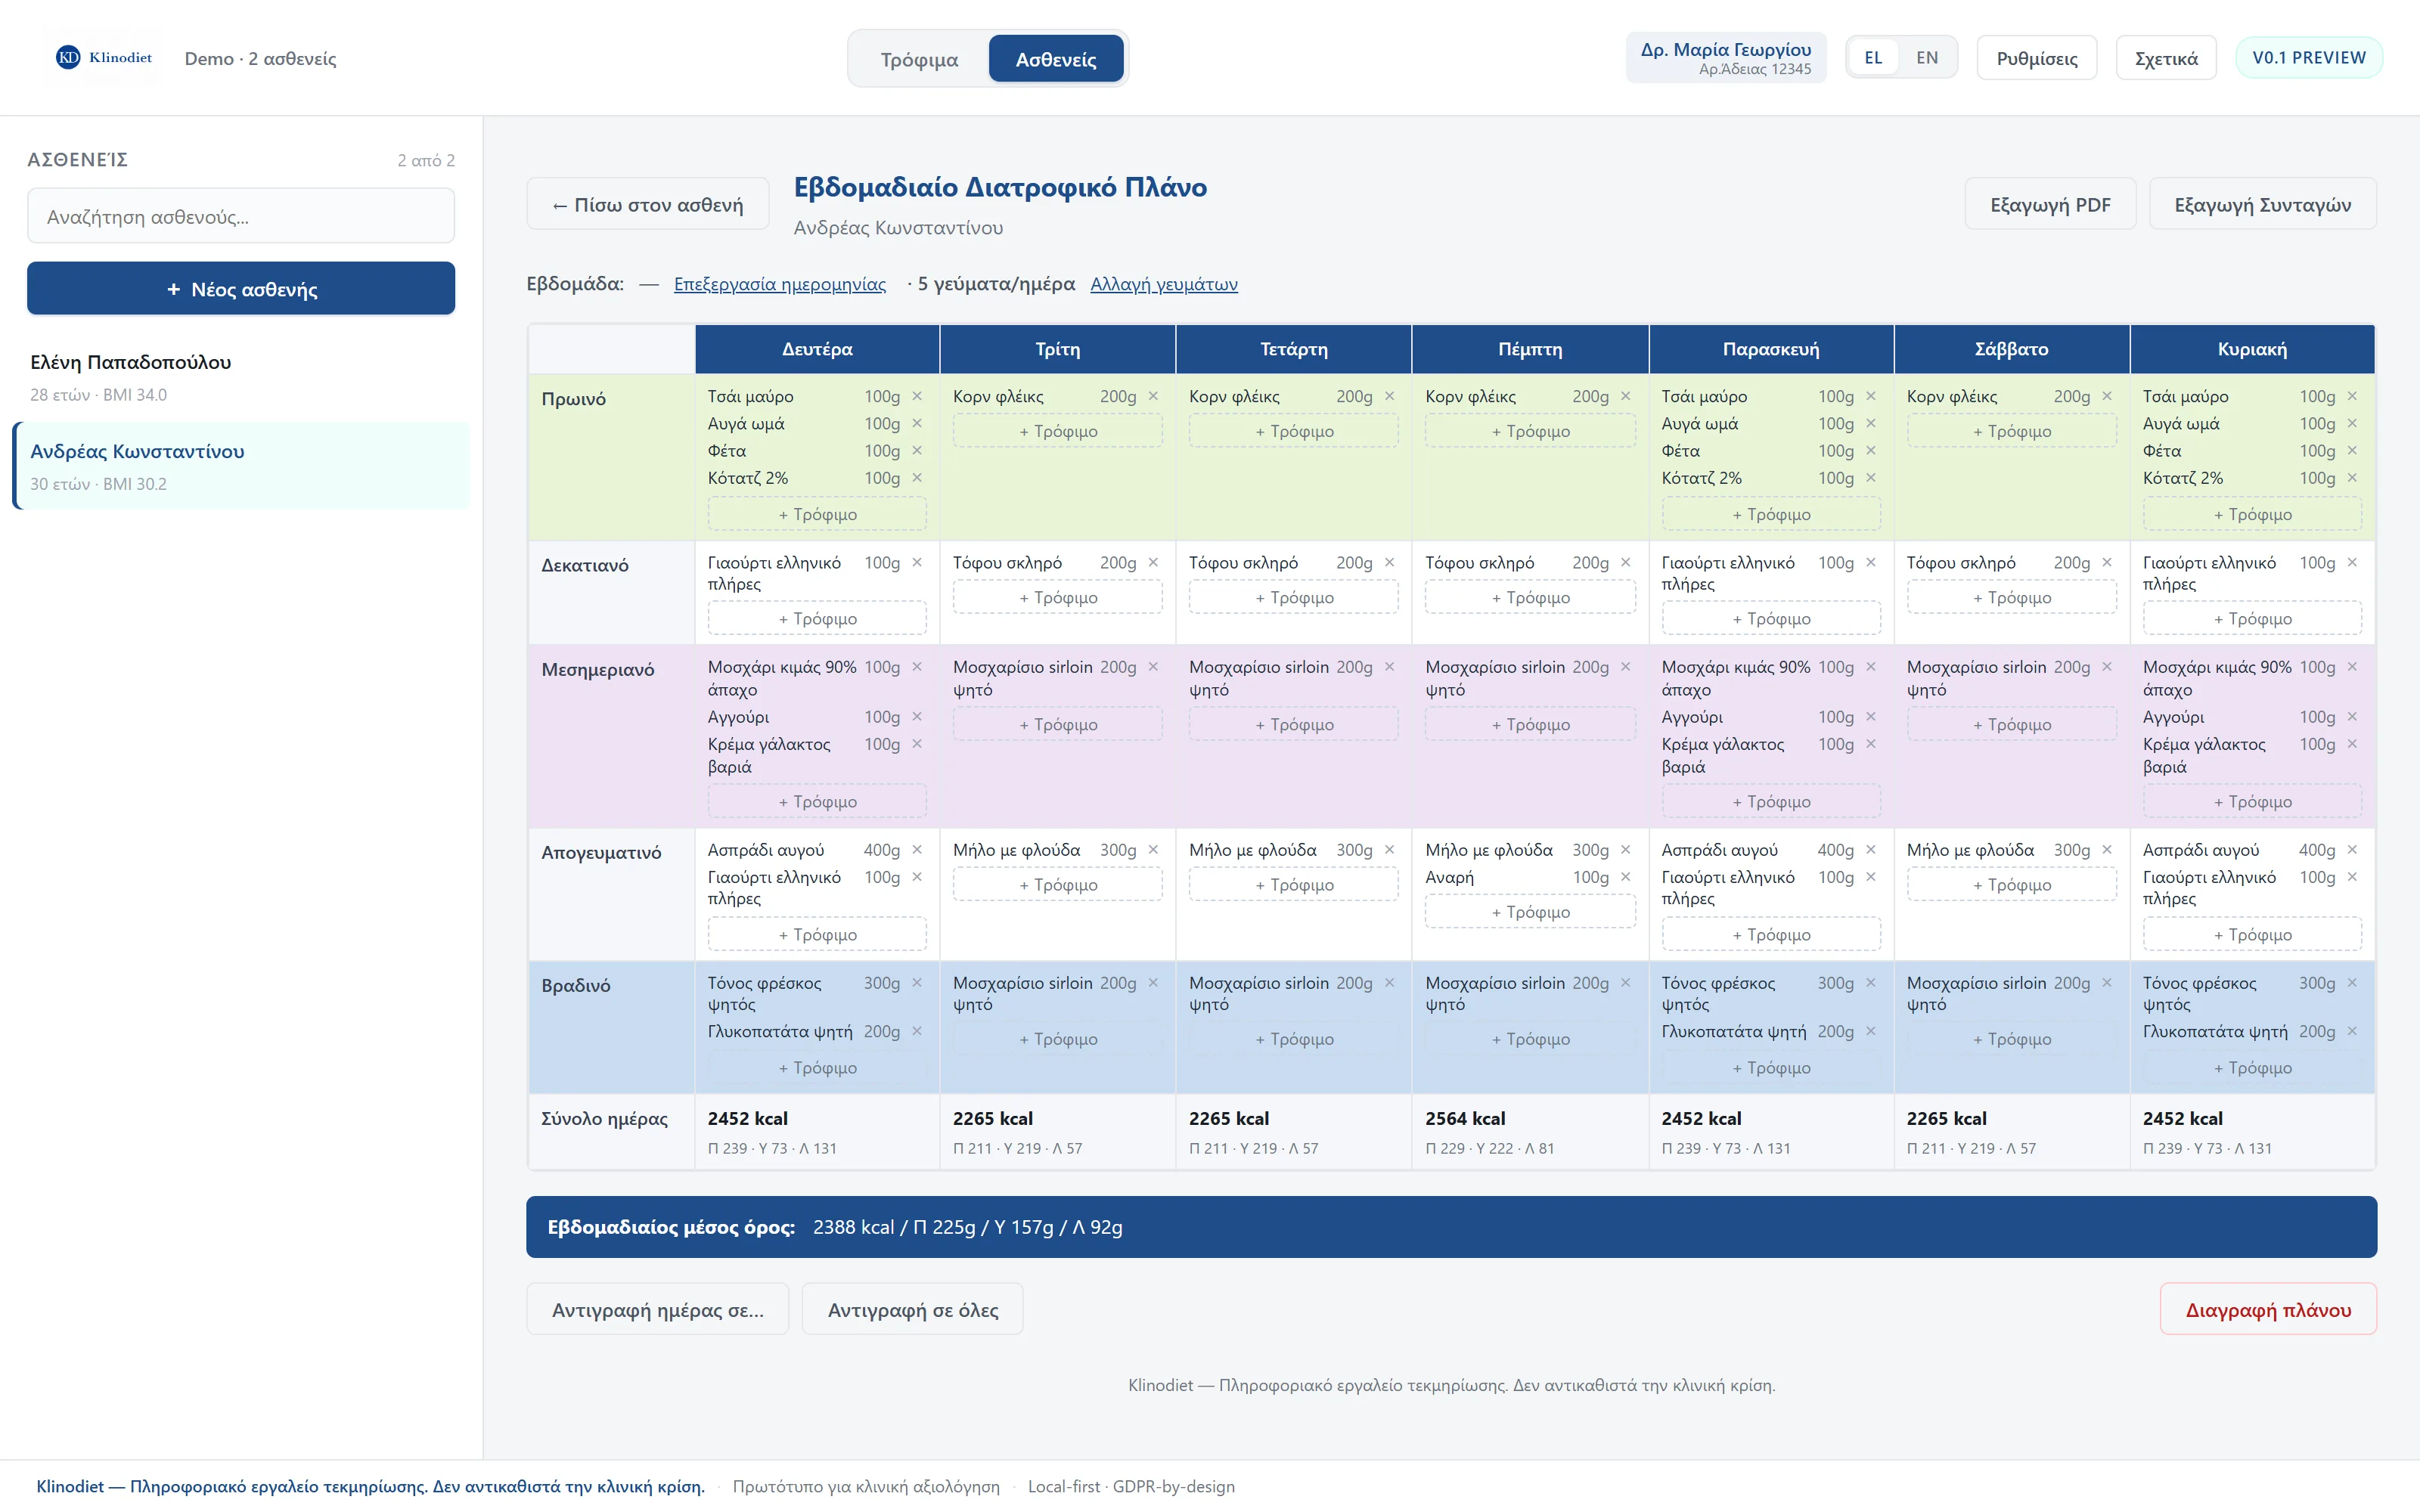Remove Ασπράδι αυγού from Monday afternoon snack

(x=917, y=850)
